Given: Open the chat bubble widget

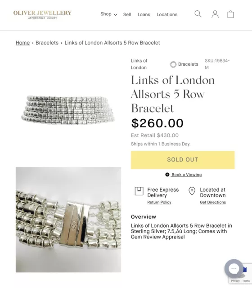Looking at the screenshot, I should tap(234, 269).
